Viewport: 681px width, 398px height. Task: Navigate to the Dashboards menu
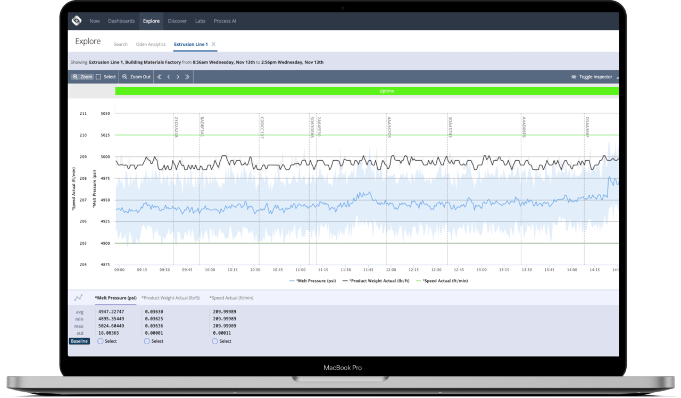tap(121, 21)
